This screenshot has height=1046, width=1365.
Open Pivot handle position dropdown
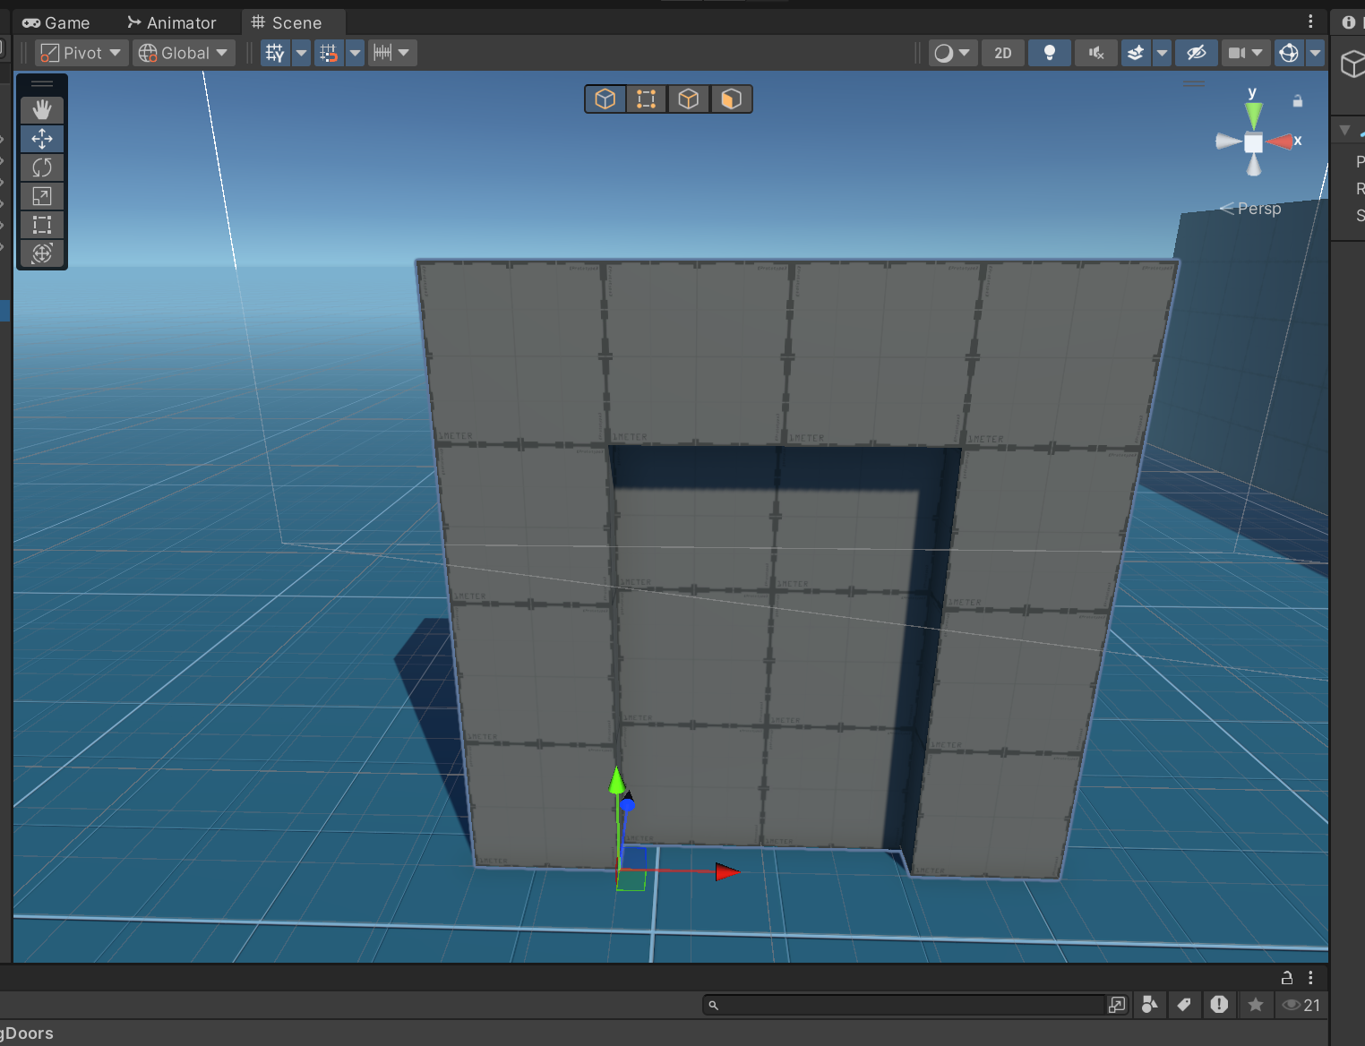pyautogui.click(x=82, y=53)
